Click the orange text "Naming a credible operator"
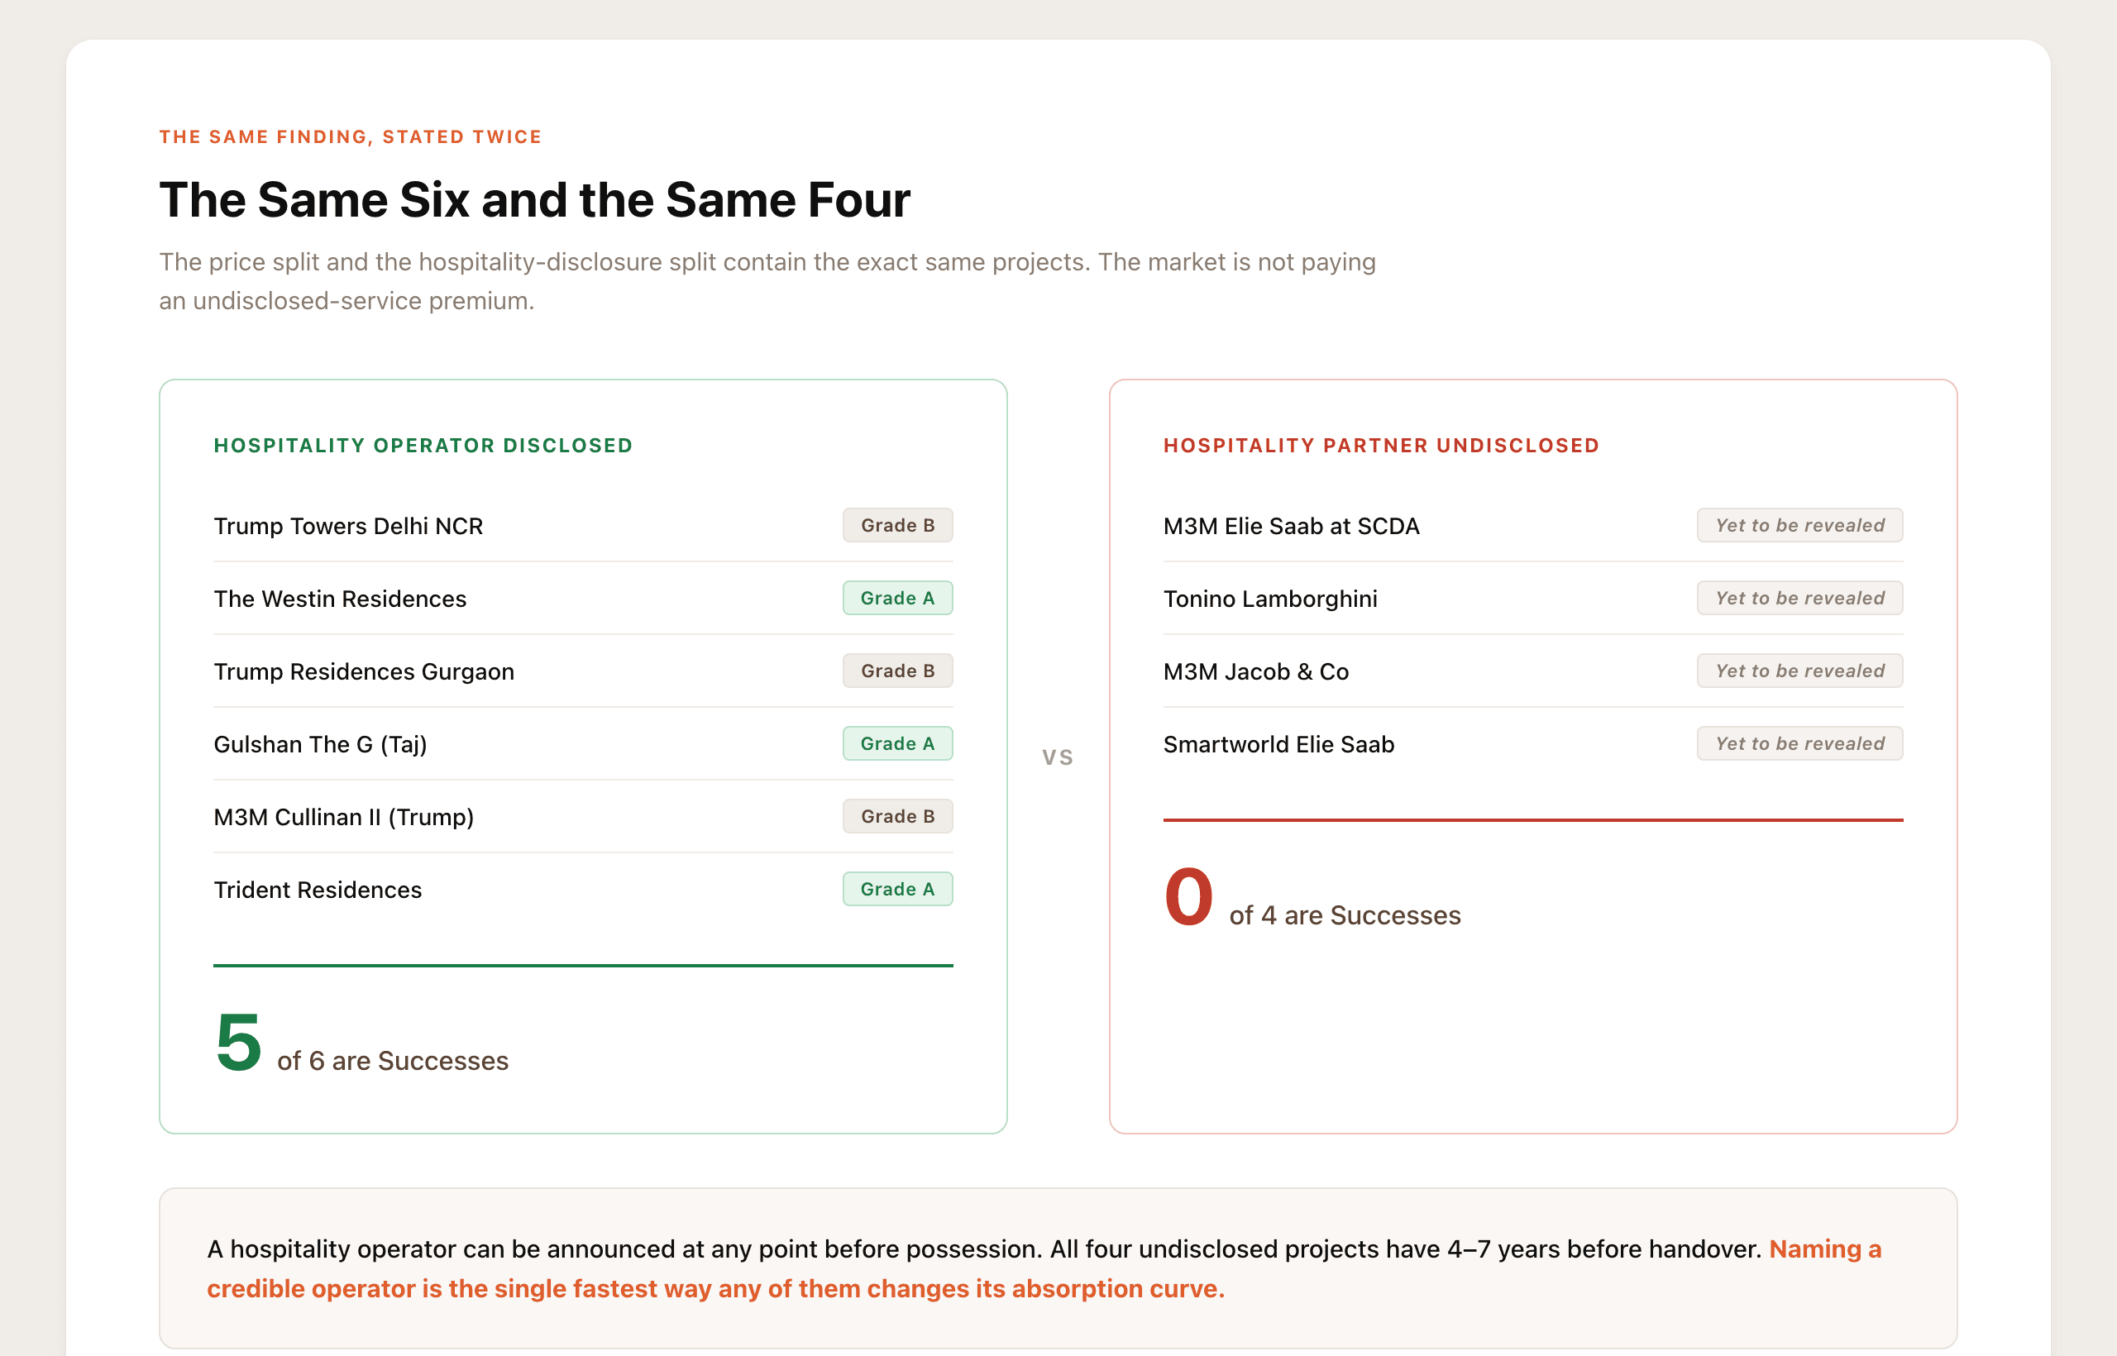Screen dimensions: 2117x1356 (x=1044, y=1269)
